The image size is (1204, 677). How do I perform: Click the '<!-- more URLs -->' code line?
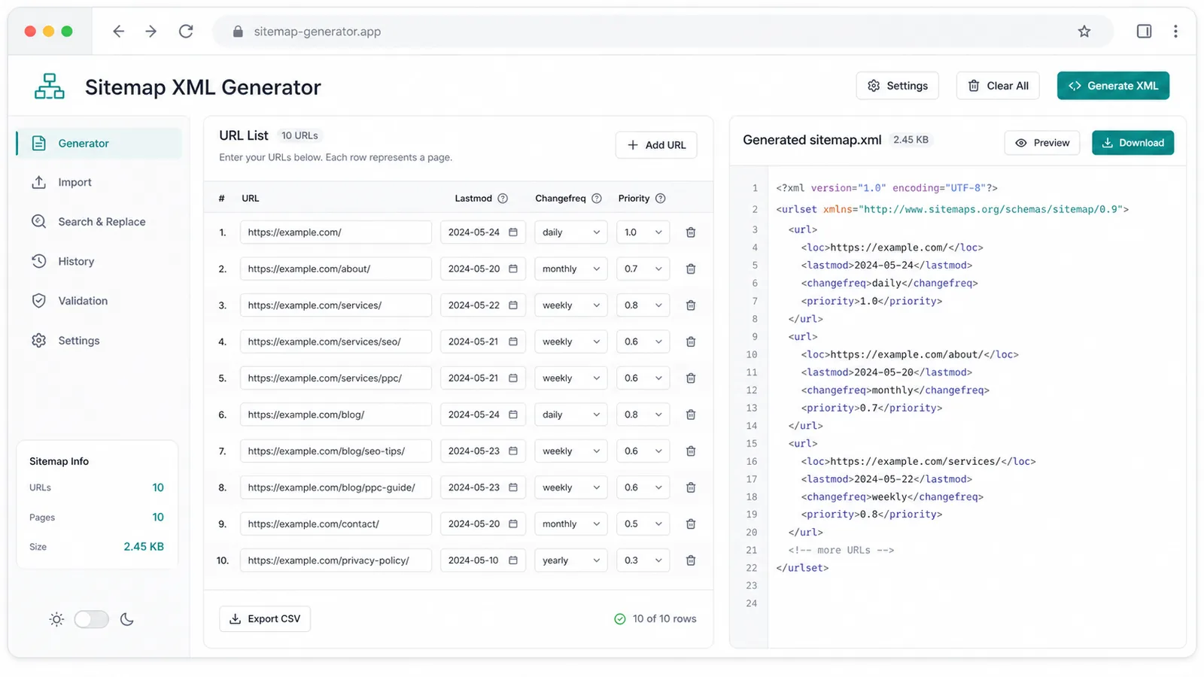pos(841,551)
